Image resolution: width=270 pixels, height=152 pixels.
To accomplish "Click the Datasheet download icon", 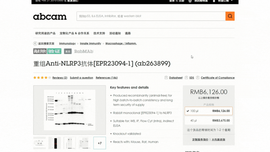I will pos(166,77).
